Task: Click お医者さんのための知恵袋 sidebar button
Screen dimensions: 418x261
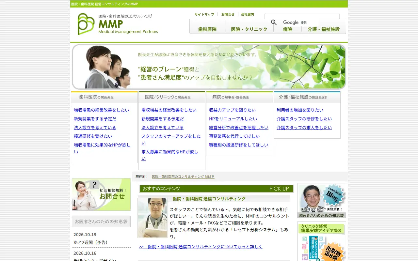Action: [x=101, y=221]
